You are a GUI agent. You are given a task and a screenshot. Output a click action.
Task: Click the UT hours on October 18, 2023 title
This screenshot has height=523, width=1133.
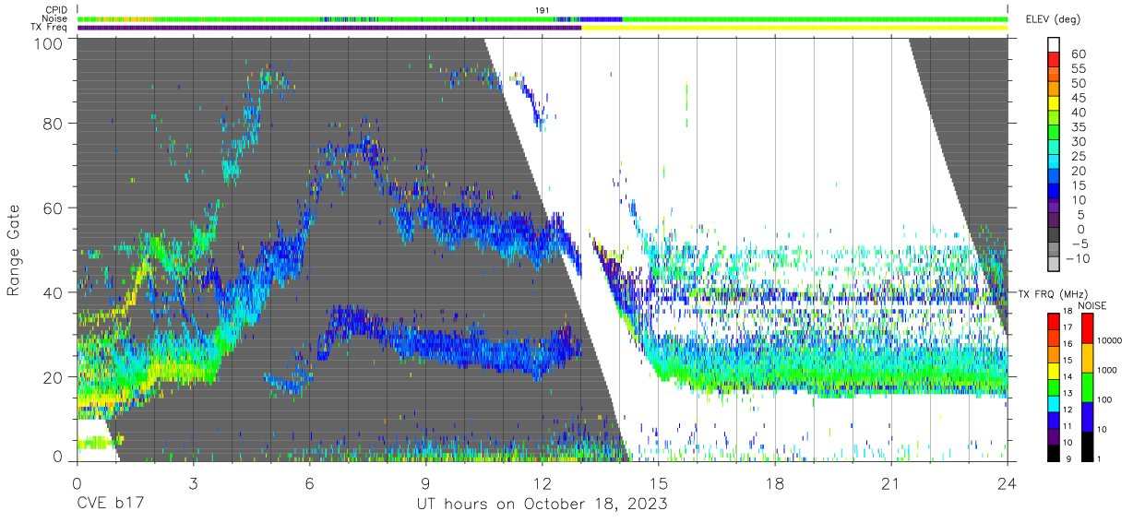click(x=541, y=505)
